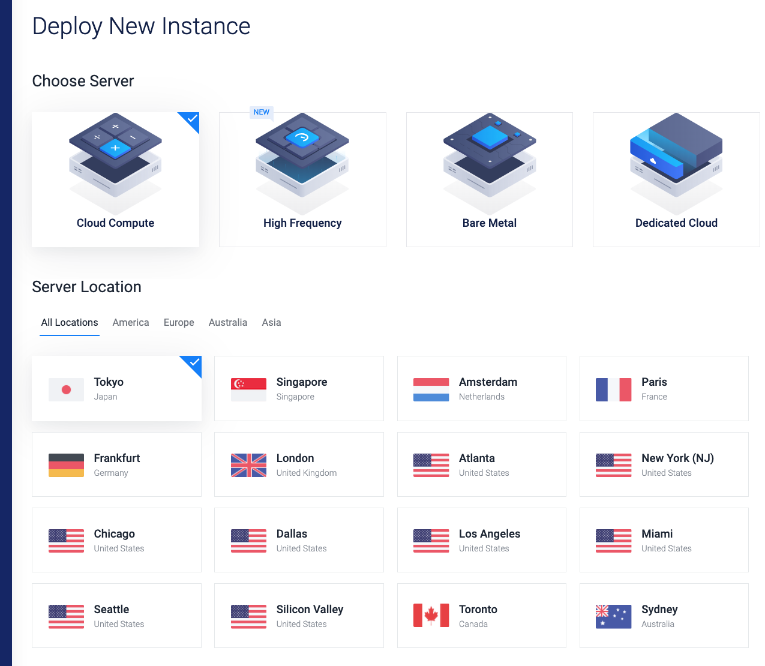This screenshot has height=666, width=765.
Task: Select Amsterdam city name
Action: [488, 382]
